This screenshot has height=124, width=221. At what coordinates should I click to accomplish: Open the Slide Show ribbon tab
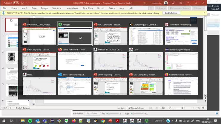click(x=88, y=8)
